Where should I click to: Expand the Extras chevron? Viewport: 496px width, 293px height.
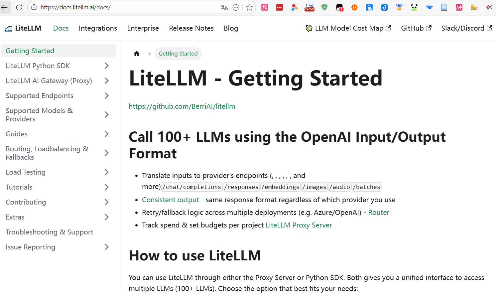pyautogui.click(x=106, y=217)
